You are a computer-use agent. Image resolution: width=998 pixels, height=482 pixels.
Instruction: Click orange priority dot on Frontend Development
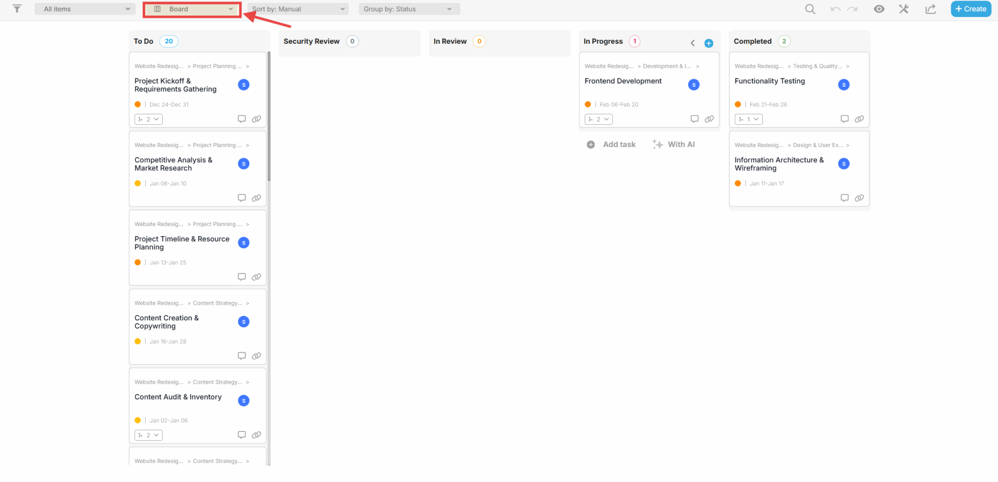(588, 104)
